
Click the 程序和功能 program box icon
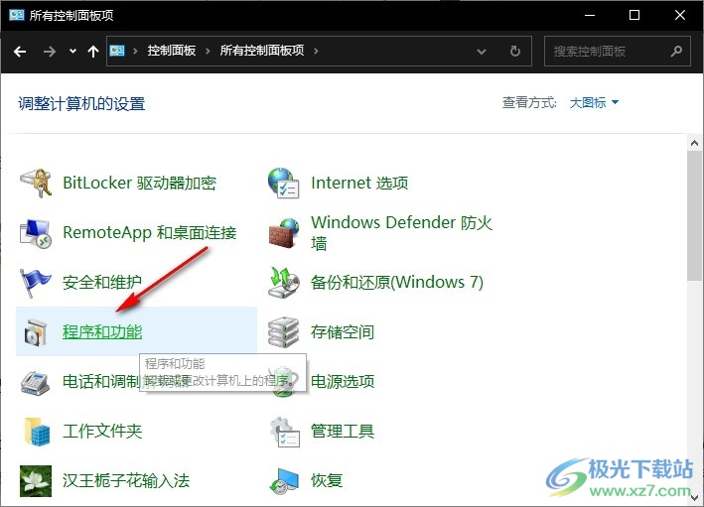[36, 332]
